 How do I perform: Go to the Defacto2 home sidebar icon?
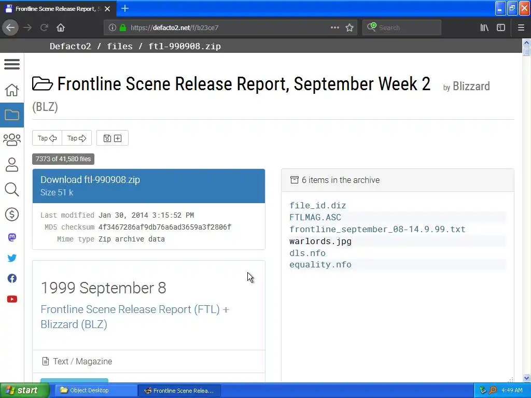coord(12,90)
